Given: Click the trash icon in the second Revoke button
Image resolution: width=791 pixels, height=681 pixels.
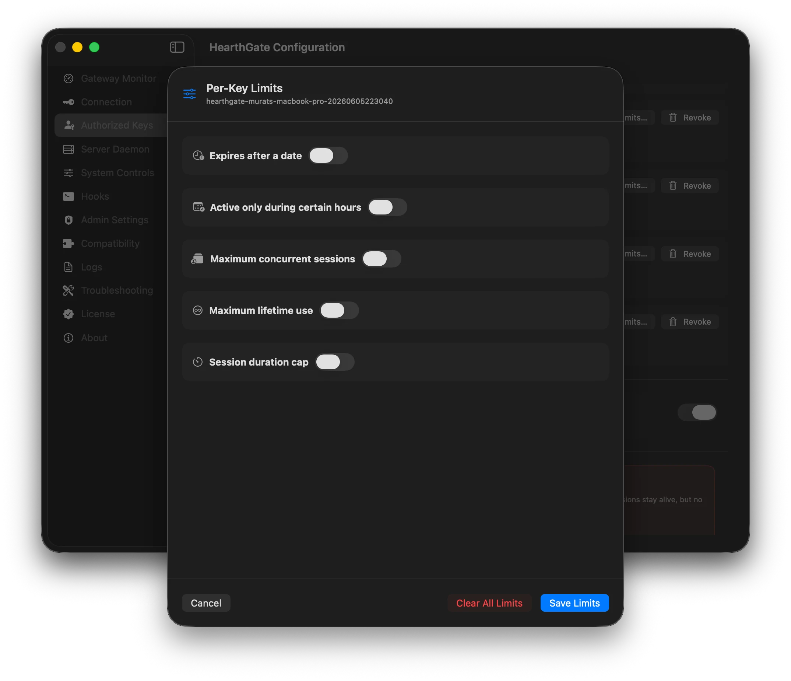Looking at the screenshot, I should 673,186.
